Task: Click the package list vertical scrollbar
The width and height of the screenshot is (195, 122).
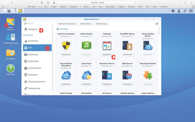Action: [x=159, y=31]
